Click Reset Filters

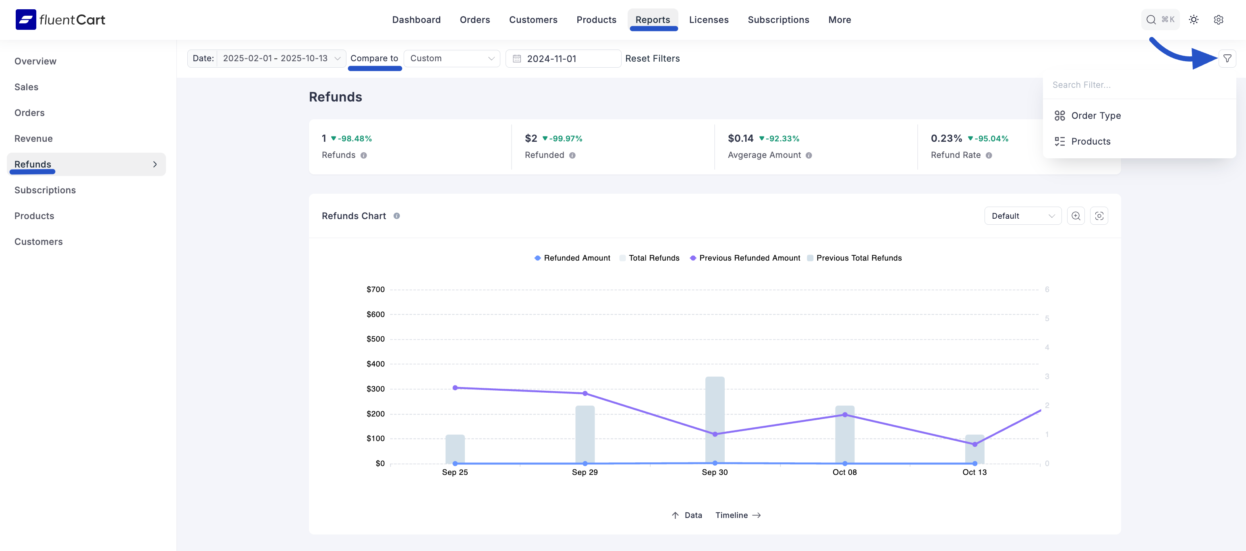click(653, 58)
